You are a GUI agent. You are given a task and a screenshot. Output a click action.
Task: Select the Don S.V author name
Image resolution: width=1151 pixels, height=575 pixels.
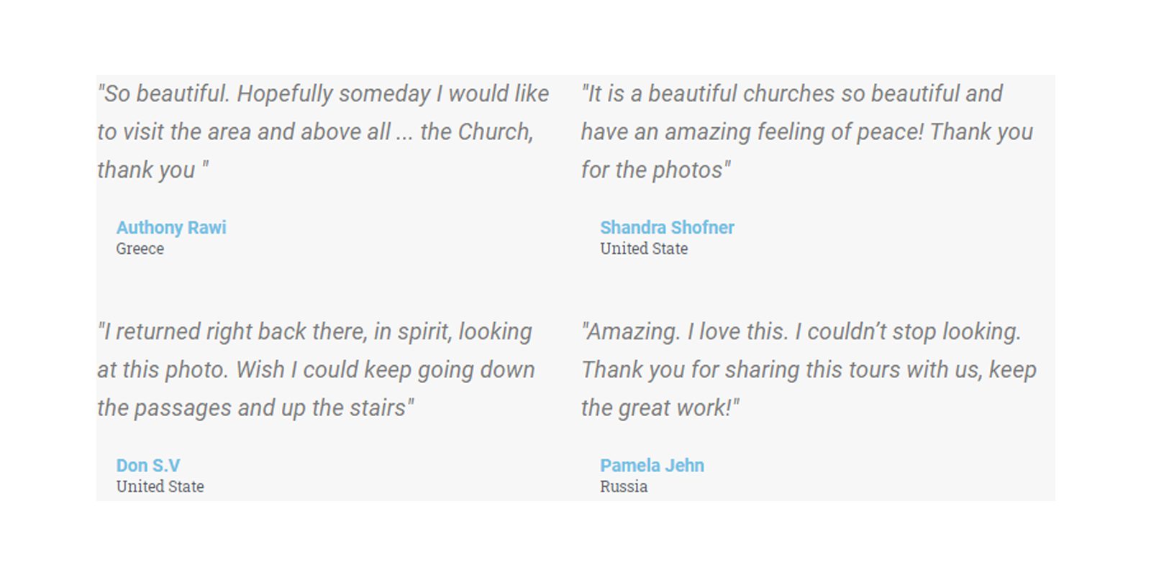(x=148, y=466)
